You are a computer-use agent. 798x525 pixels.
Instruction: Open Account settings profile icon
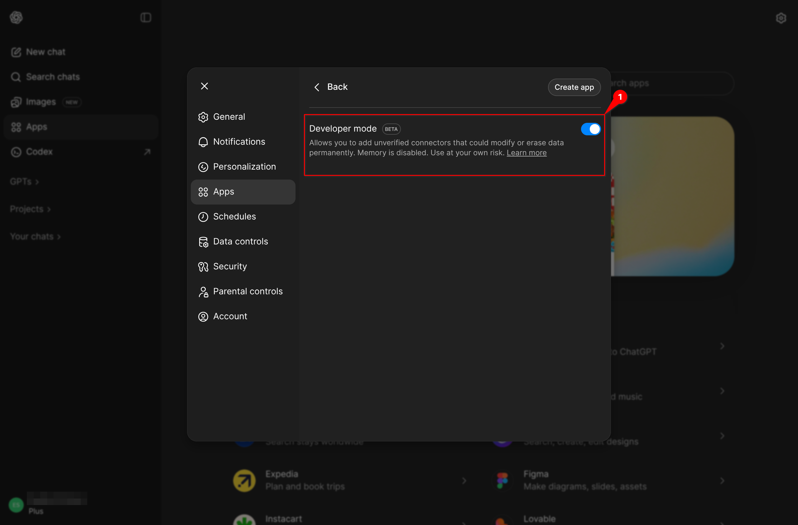click(203, 316)
